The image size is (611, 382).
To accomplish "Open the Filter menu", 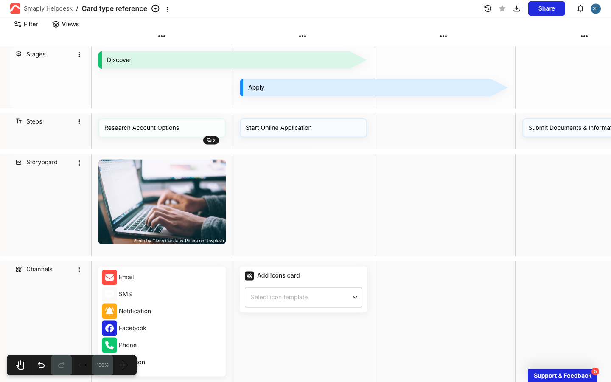I will (26, 24).
